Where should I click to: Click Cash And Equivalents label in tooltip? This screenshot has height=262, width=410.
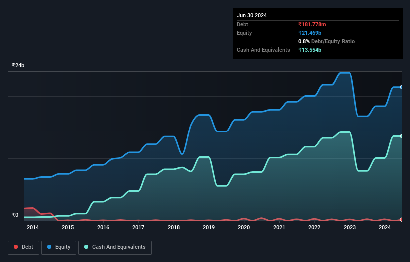point(263,50)
